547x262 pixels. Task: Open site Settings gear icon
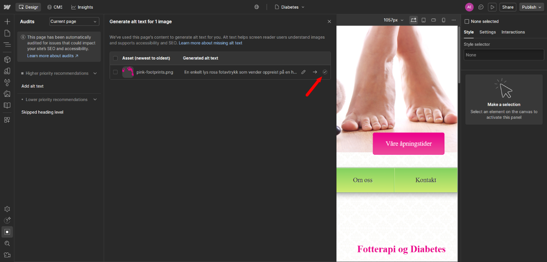7,209
